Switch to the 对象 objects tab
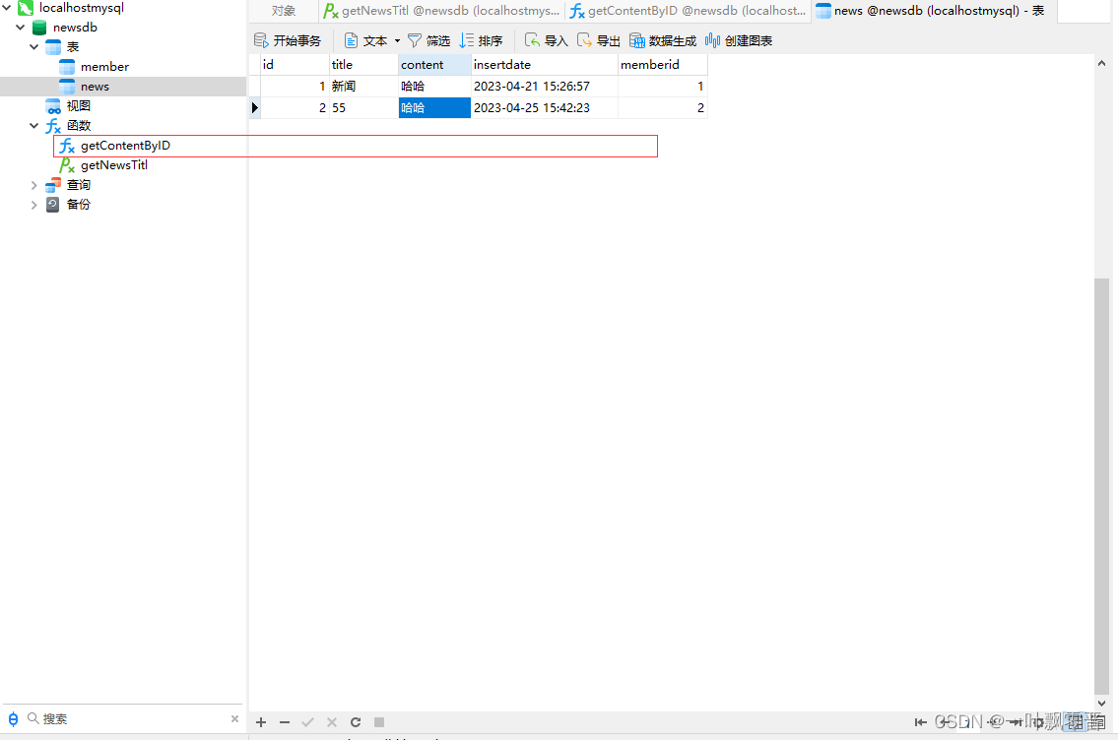The height and width of the screenshot is (740, 1118). coord(283,11)
